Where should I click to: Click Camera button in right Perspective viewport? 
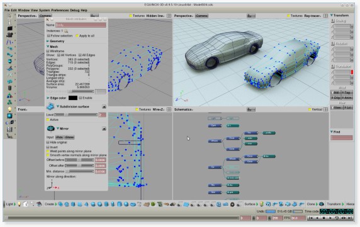(x=201, y=16)
